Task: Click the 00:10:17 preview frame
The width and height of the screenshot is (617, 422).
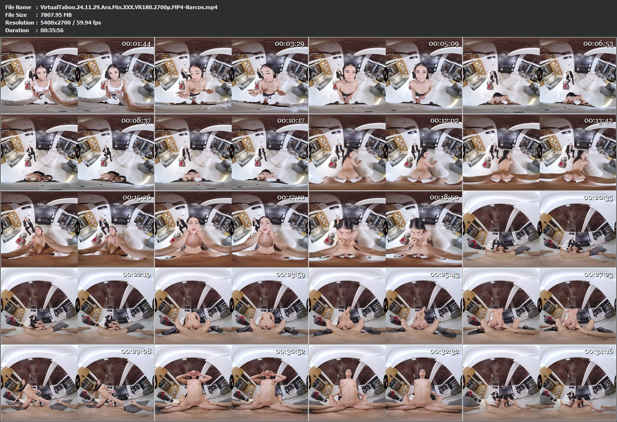Action: pyautogui.click(x=231, y=152)
